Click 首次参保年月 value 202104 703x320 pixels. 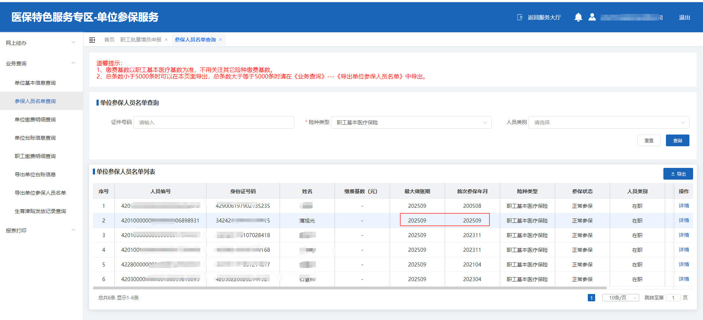coord(472,265)
